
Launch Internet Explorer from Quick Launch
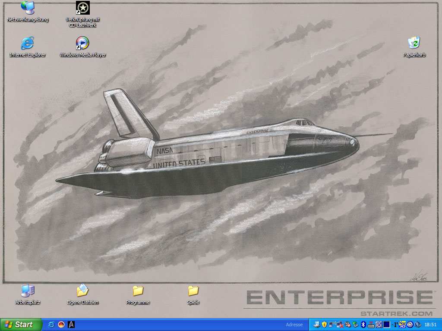[x=51, y=325]
